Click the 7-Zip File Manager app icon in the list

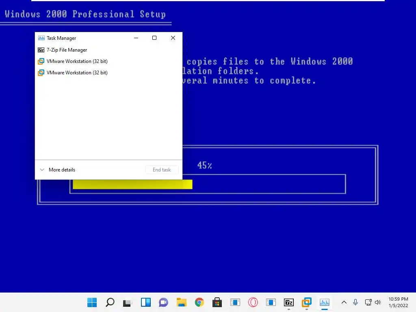(41, 50)
